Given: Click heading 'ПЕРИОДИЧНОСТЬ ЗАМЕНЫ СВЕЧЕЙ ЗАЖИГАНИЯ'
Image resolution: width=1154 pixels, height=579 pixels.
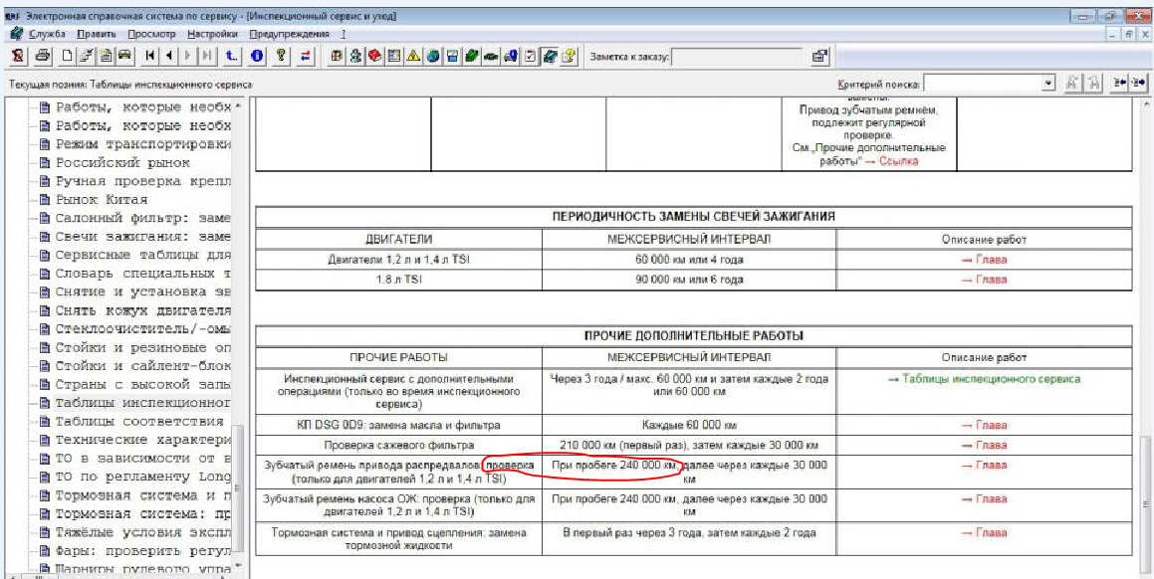Looking at the screenshot, I should (x=693, y=216).
